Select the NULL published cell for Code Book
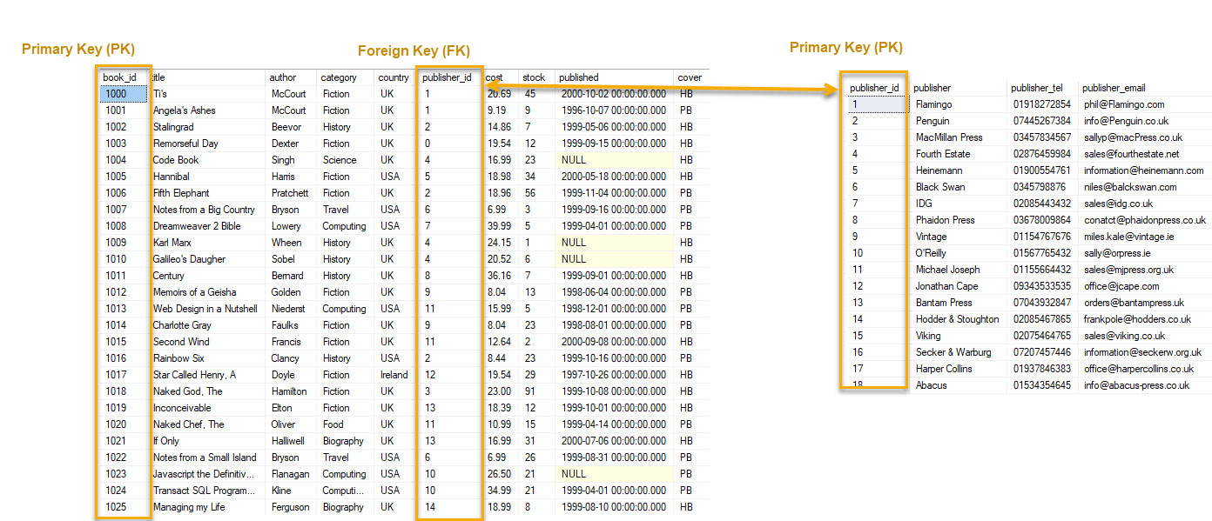Image resolution: width=1212 pixels, height=521 pixels. [x=573, y=160]
